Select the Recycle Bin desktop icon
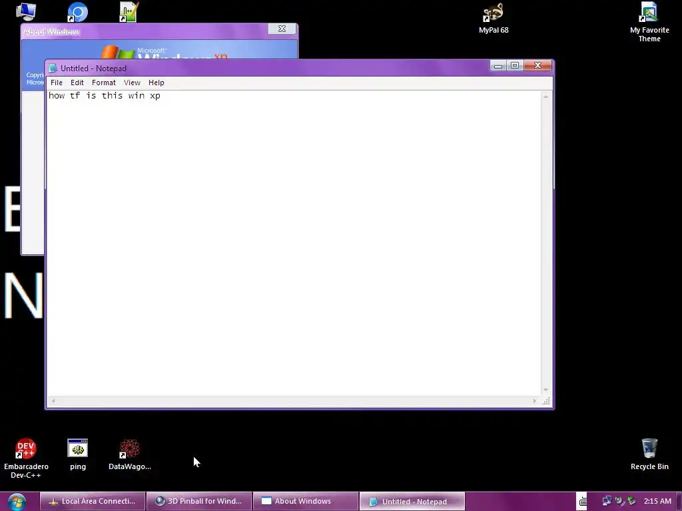The image size is (682, 511). (x=649, y=454)
